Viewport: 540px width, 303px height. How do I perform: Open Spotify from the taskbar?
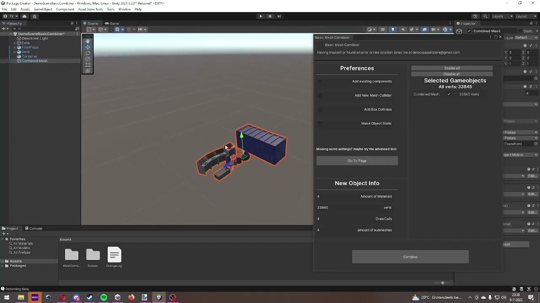pos(104,298)
